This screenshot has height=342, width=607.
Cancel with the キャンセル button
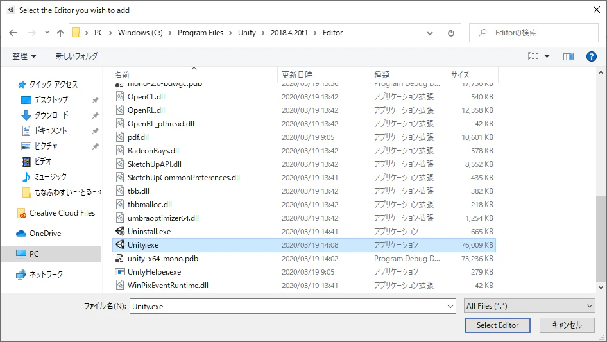567,325
